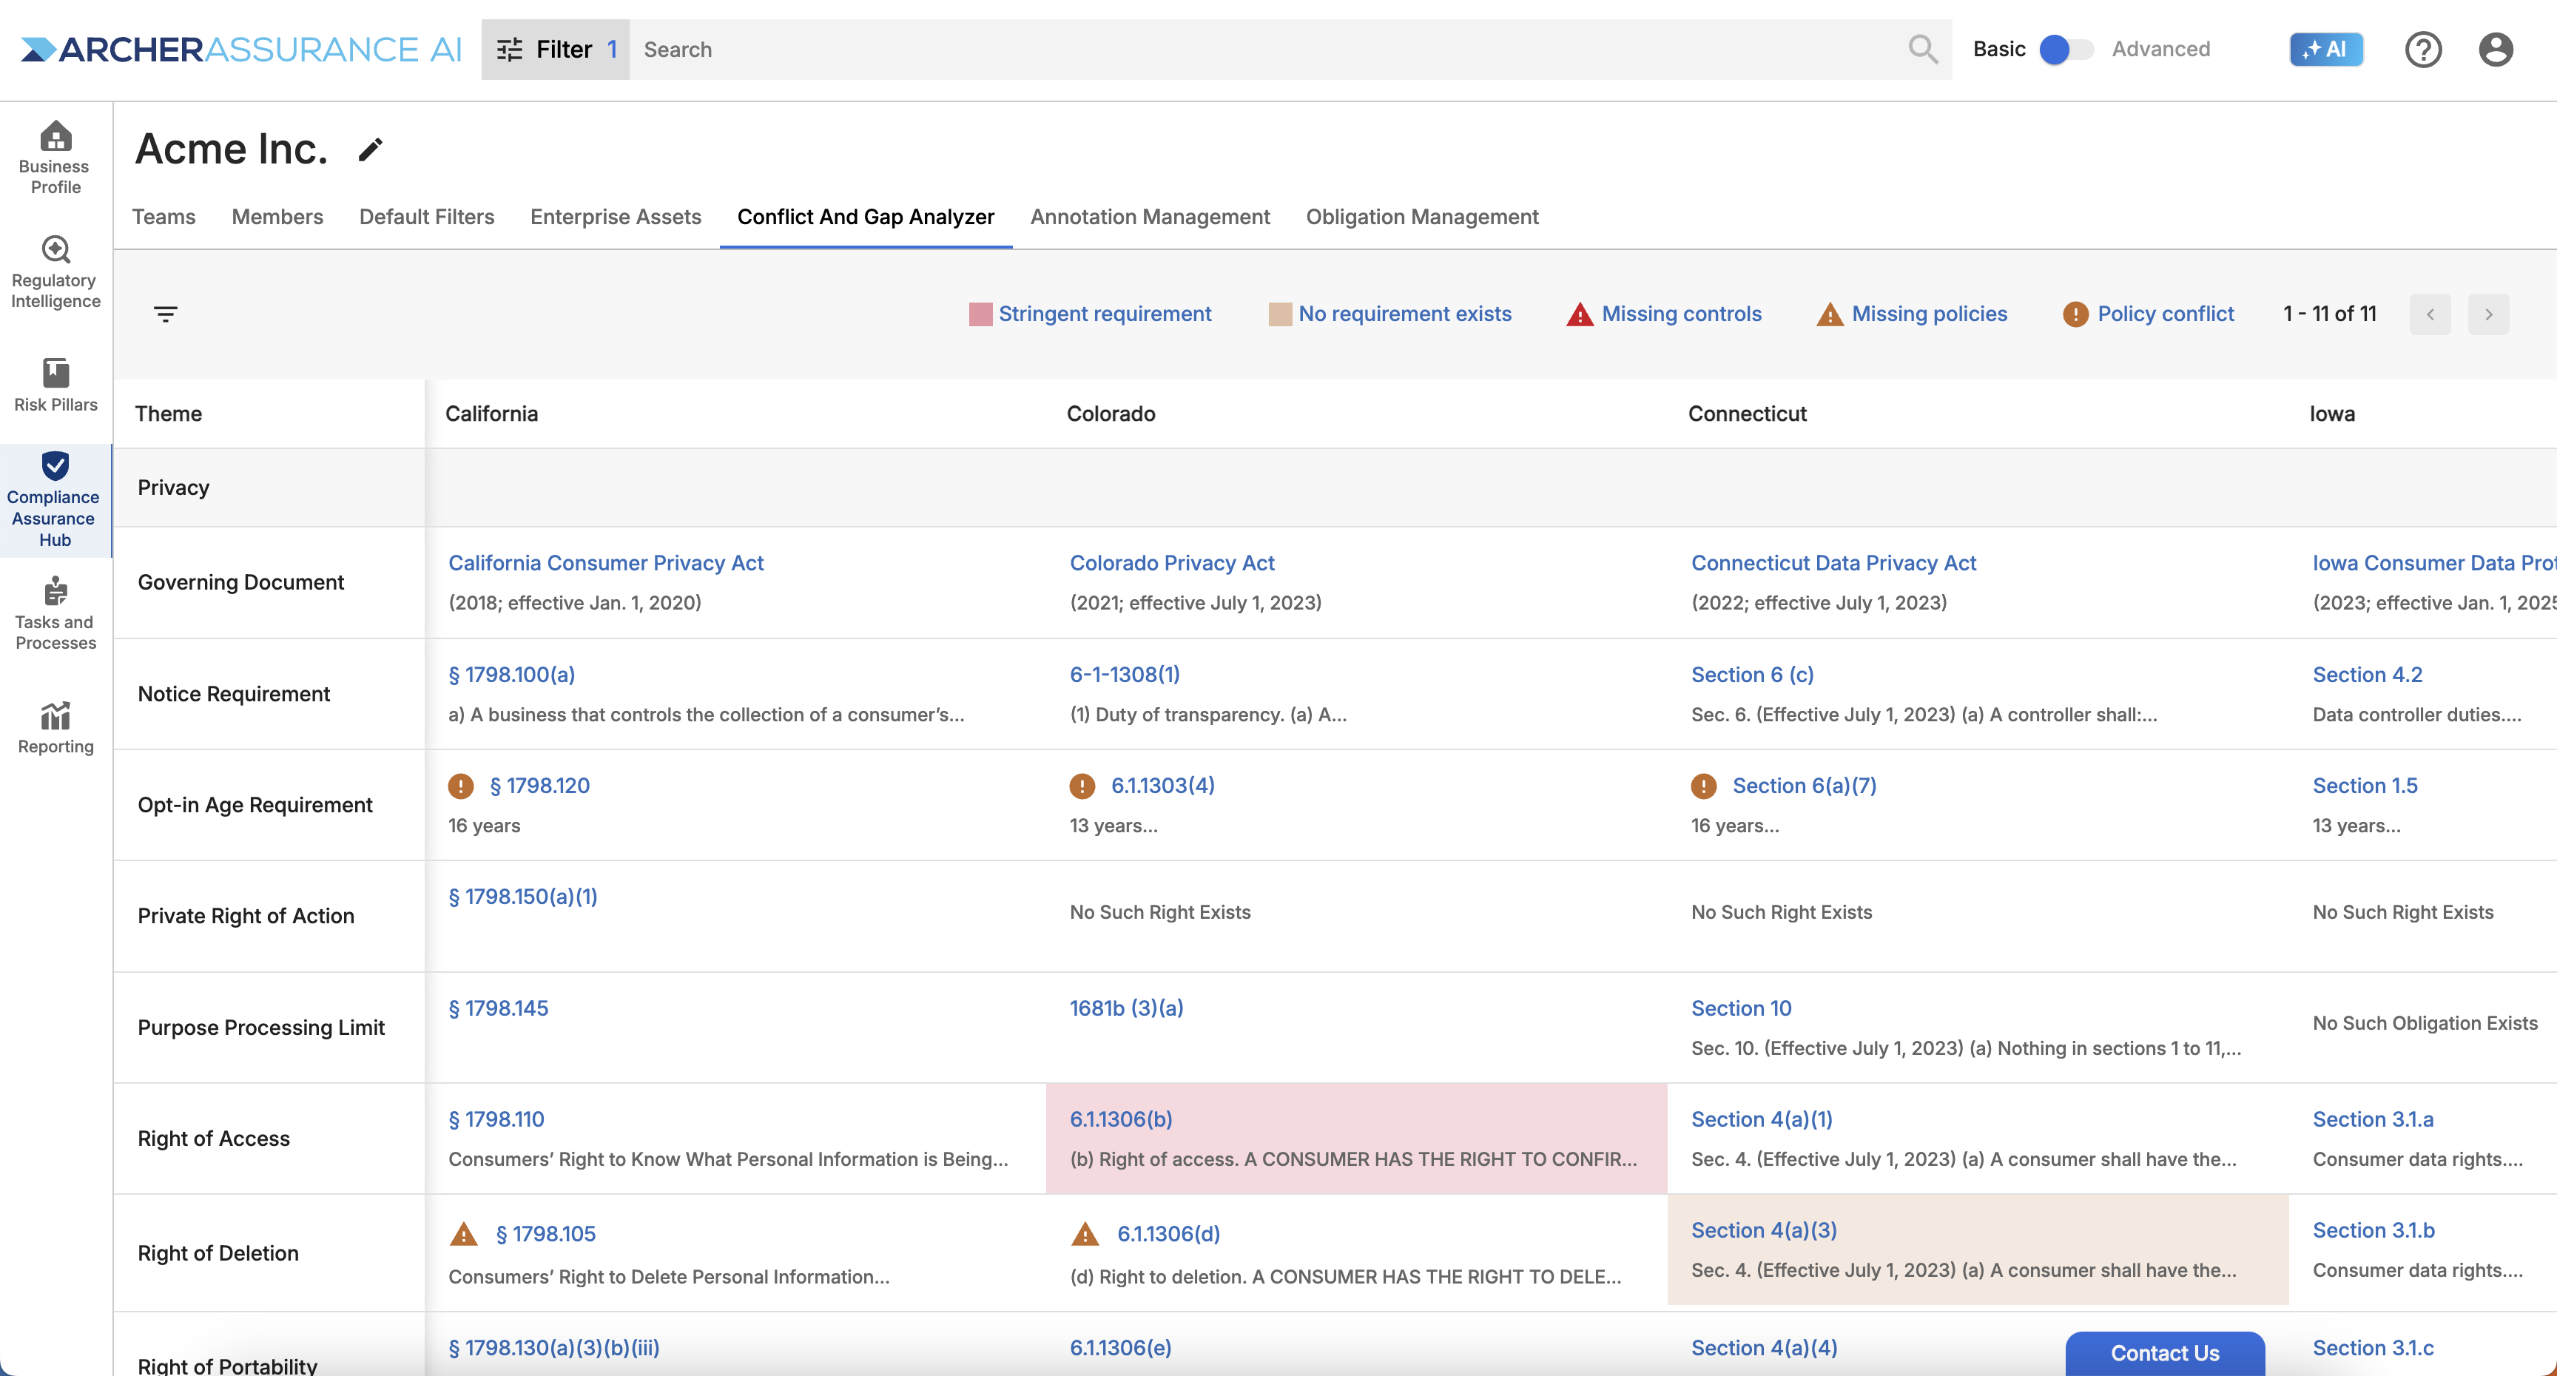Open the table filter list icon
Viewport: 2557px width, 1376px height.
pos(166,314)
